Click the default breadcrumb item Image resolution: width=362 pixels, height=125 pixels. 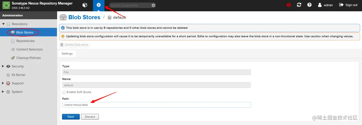point(117,18)
